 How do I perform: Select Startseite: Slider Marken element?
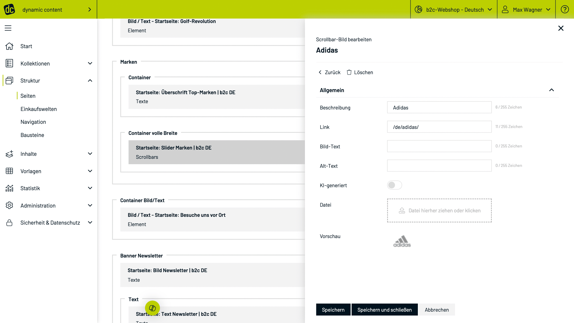(217, 152)
